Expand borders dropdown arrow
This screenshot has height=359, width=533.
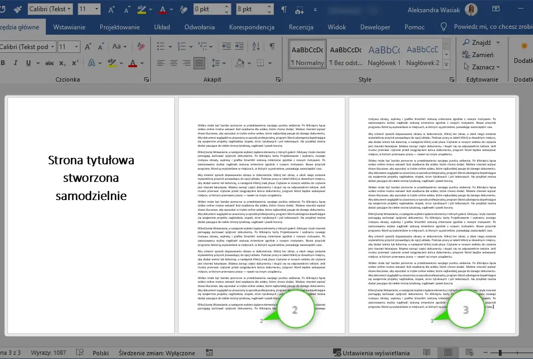270,63
